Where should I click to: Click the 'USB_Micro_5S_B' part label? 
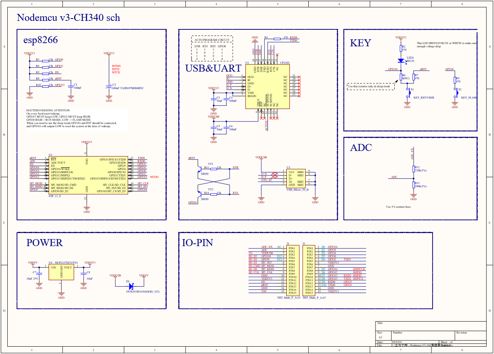[x=298, y=190]
